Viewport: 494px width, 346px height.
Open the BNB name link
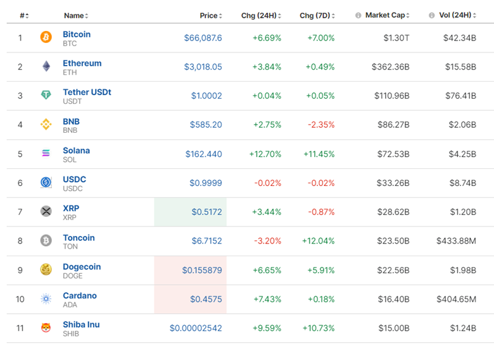coord(71,121)
